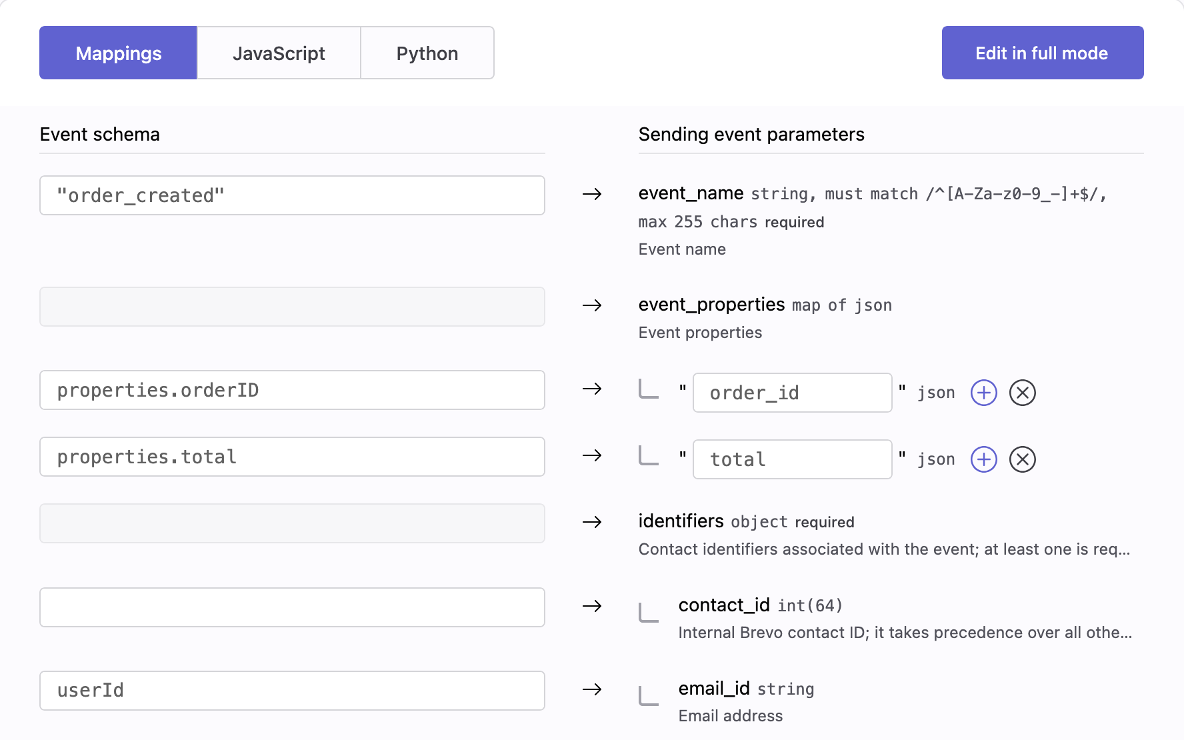Click the empty contact_id mapping field

[292, 607]
